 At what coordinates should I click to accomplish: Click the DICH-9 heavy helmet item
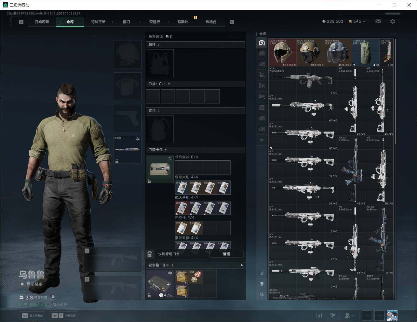tap(282, 53)
